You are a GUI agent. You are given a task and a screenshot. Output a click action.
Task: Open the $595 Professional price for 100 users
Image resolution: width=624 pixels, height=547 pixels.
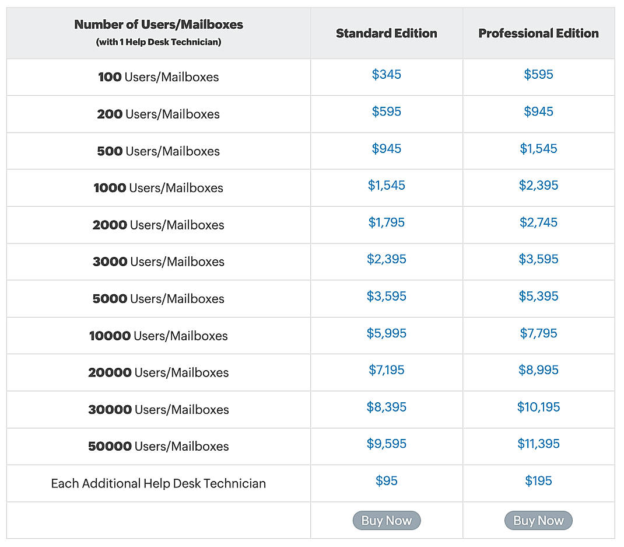tap(538, 74)
